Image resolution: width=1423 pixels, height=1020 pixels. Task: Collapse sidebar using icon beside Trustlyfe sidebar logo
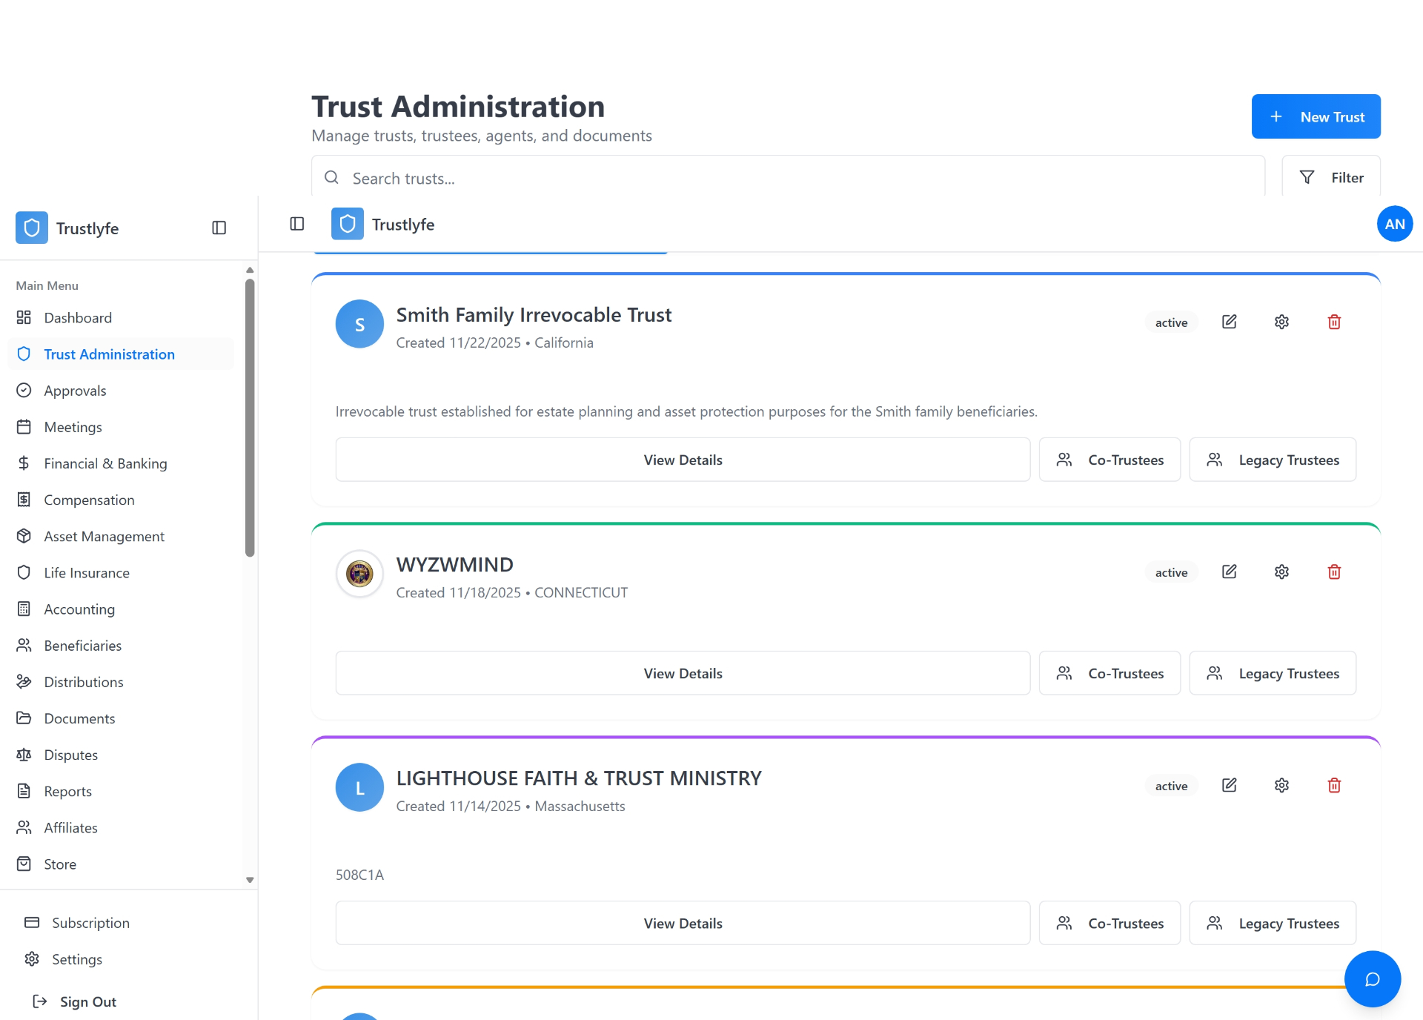pos(219,228)
